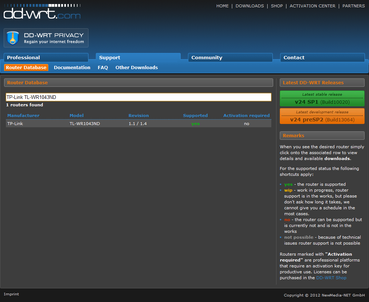Focus the router search input field
The width and height of the screenshot is (369, 302).
(138, 97)
